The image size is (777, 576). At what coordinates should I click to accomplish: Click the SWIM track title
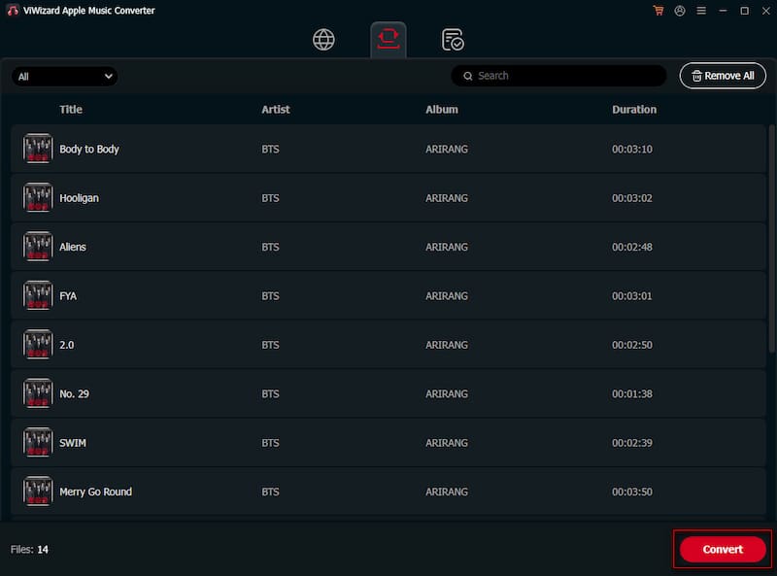tap(73, 443)
